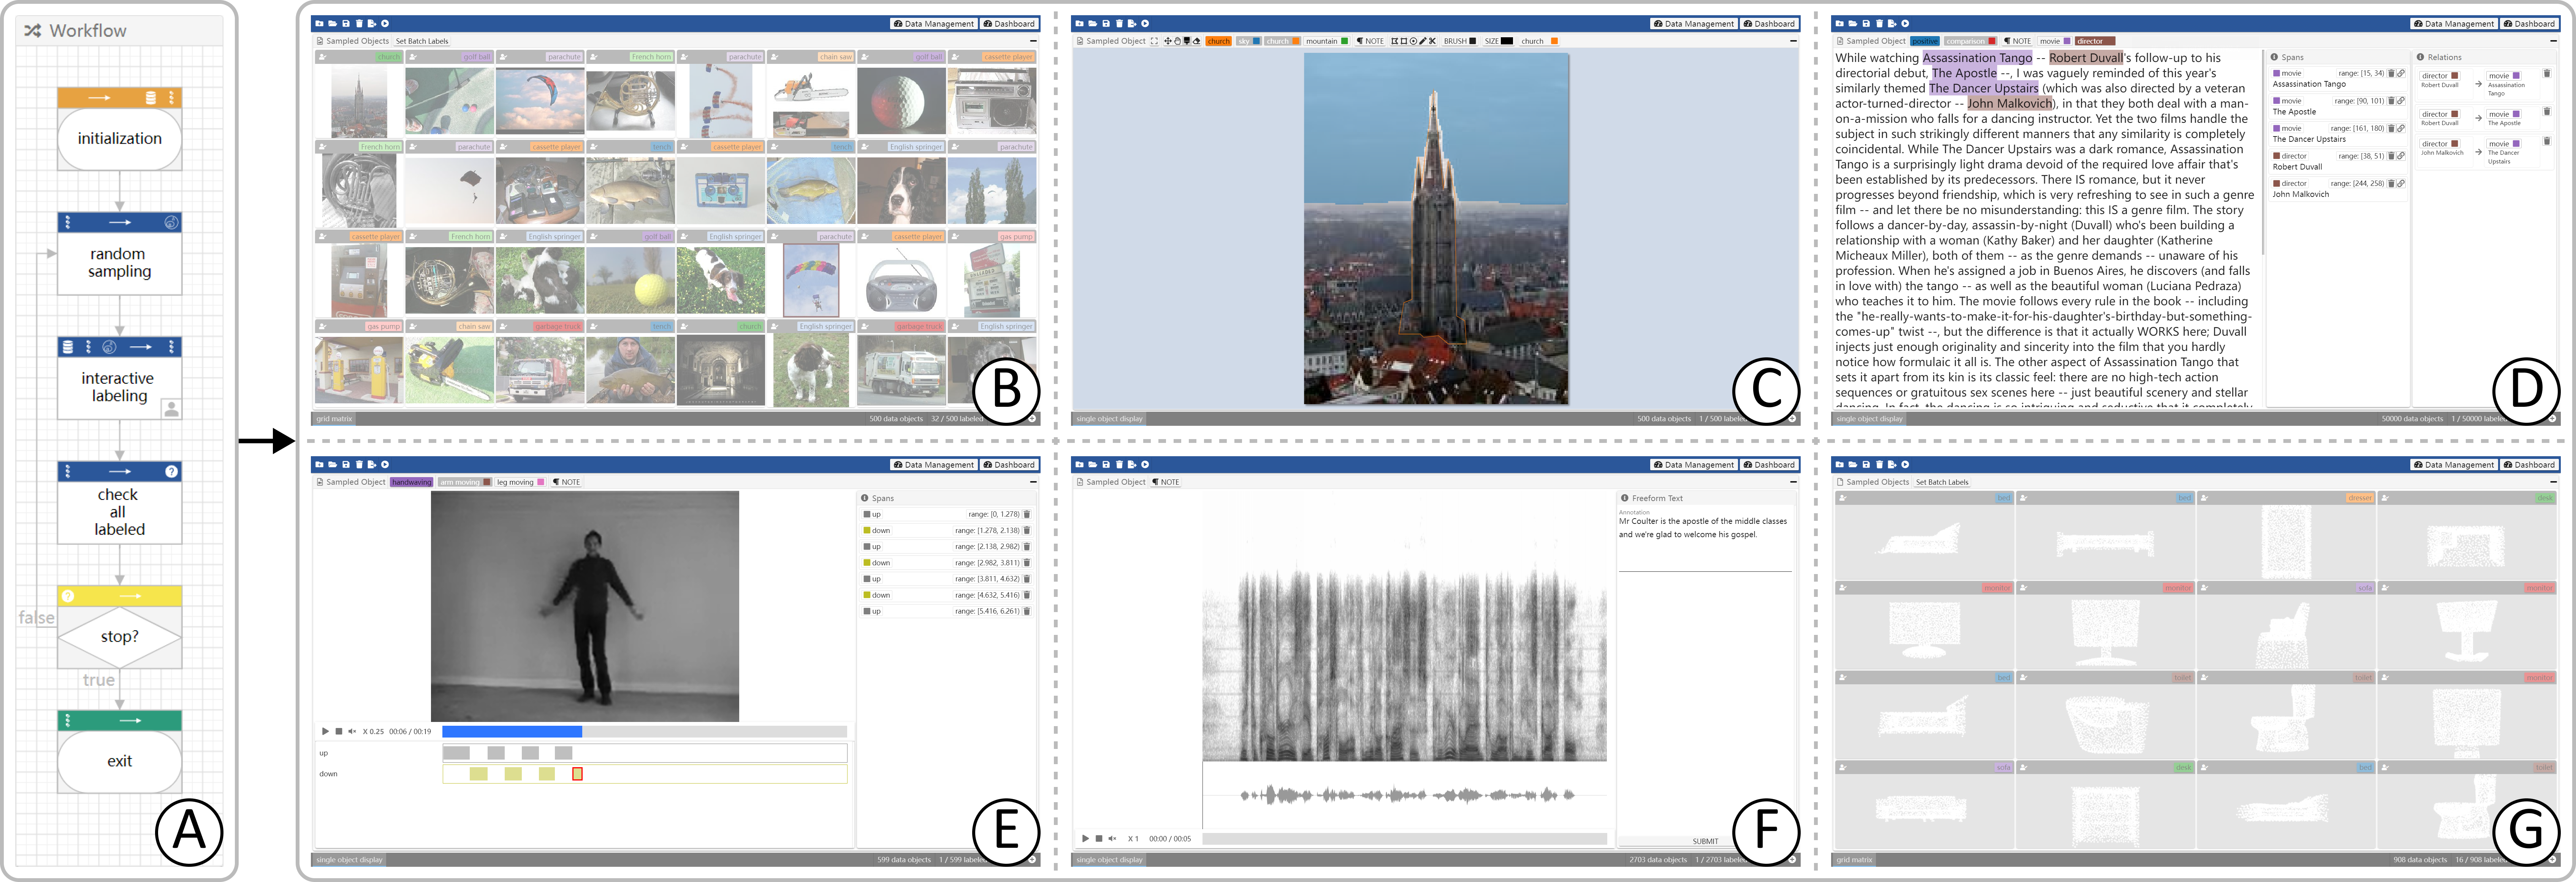This screenshot has width=2576, height=882.
Task: Open playback speed X 0.25 in video panel
Action: [x=374, y=731]
